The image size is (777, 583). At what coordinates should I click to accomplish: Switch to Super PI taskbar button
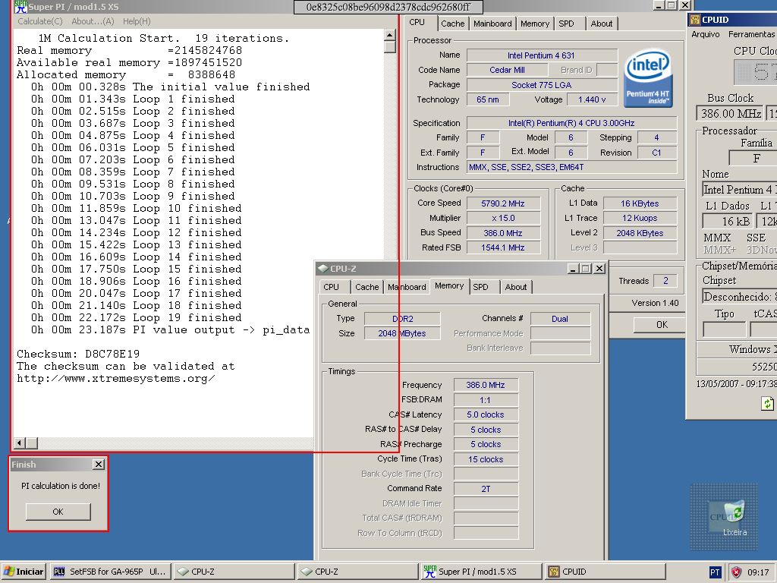481,572
